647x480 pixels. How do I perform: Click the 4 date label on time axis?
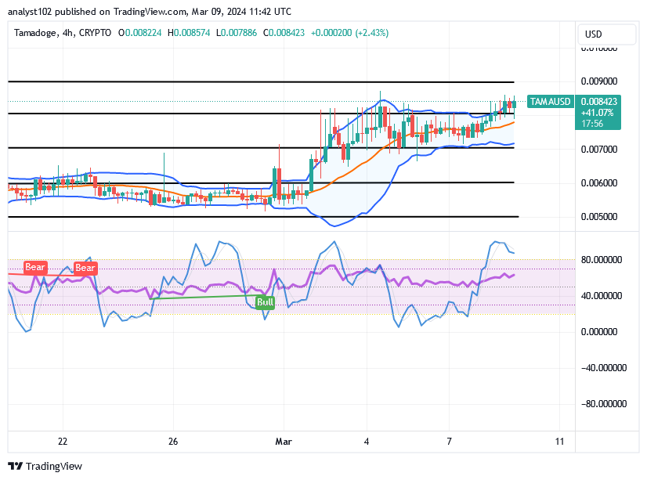pos(367,442)
